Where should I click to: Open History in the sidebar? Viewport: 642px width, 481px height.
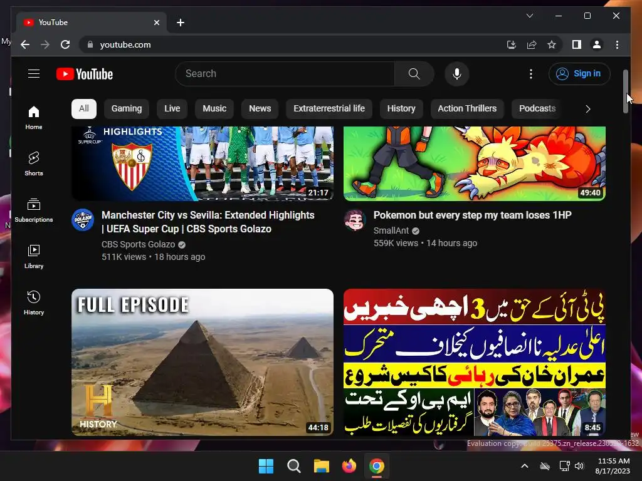pos(34,303)
